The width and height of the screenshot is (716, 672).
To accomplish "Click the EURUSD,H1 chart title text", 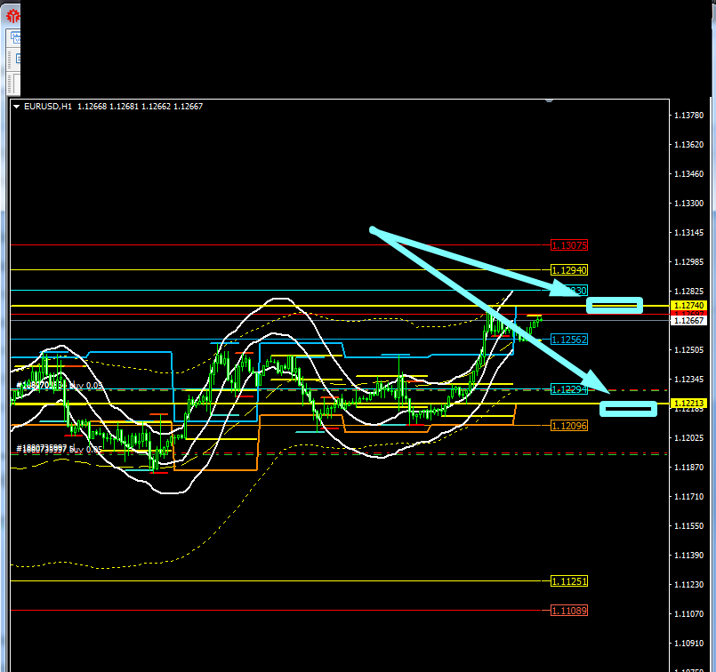I will 48,107.
